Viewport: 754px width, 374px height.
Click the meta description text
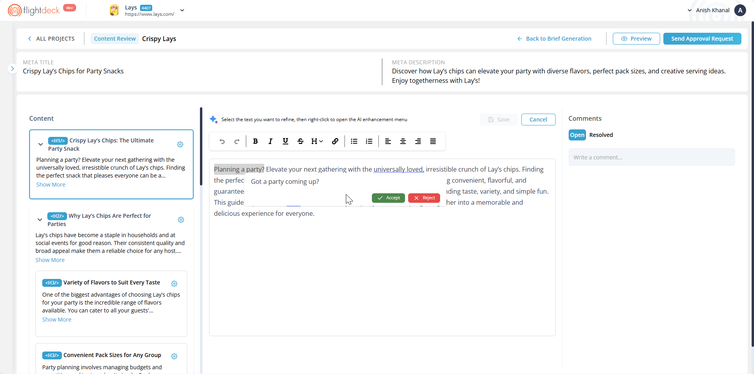click(x=559, y=76)
